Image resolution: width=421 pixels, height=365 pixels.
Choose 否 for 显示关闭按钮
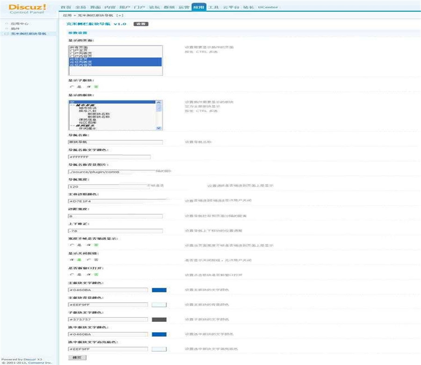click(x=90, y=259)
